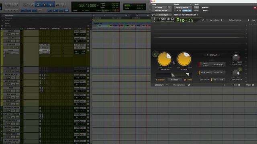Toggle the Lookahead power button
Viewport: 257px width, 144px height.
pos(240,70)
